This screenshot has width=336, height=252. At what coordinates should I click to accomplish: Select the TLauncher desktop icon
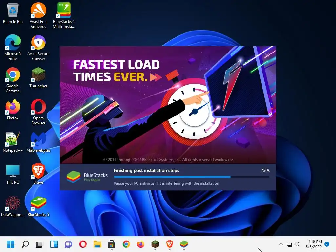[38, 77]
